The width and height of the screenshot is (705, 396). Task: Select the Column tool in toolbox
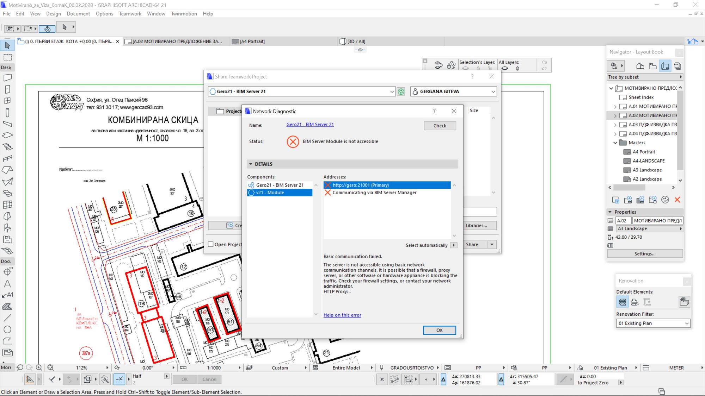7,113
